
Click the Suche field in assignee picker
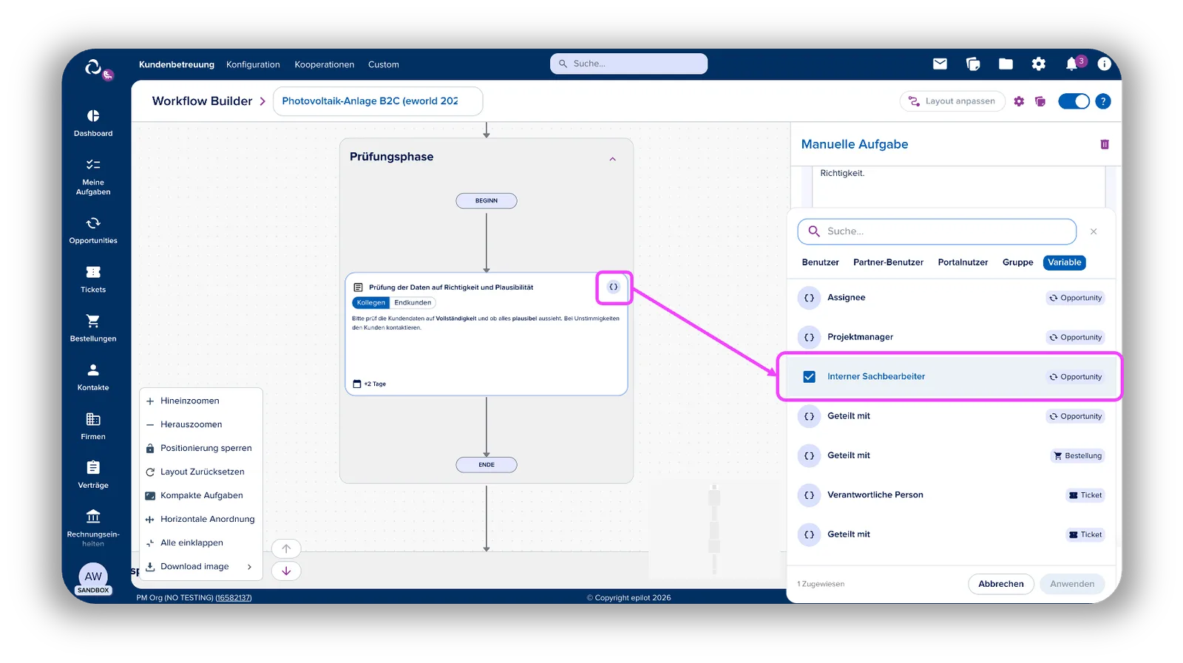click(937, 231)
